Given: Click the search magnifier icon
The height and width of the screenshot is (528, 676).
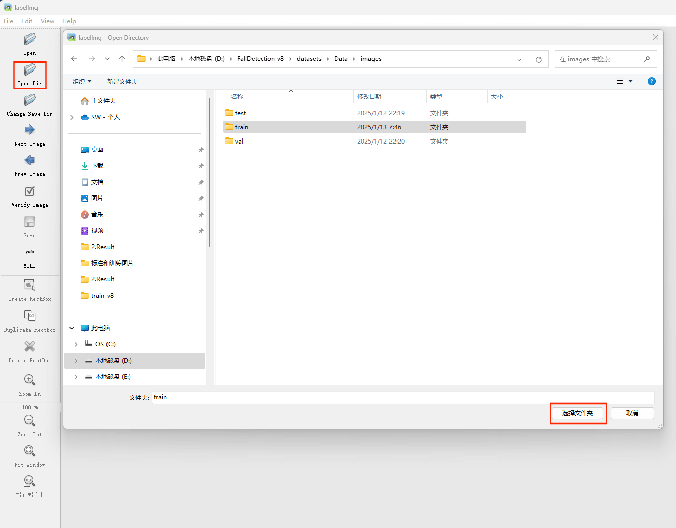Looking at the screenshot, I should [647, 59].
